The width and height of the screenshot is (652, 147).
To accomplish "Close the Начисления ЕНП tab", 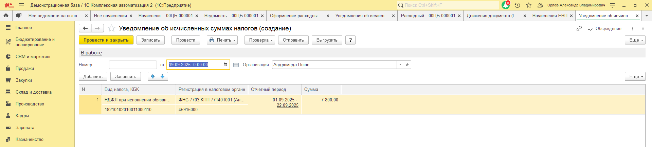I will click(x=571, y=16).
